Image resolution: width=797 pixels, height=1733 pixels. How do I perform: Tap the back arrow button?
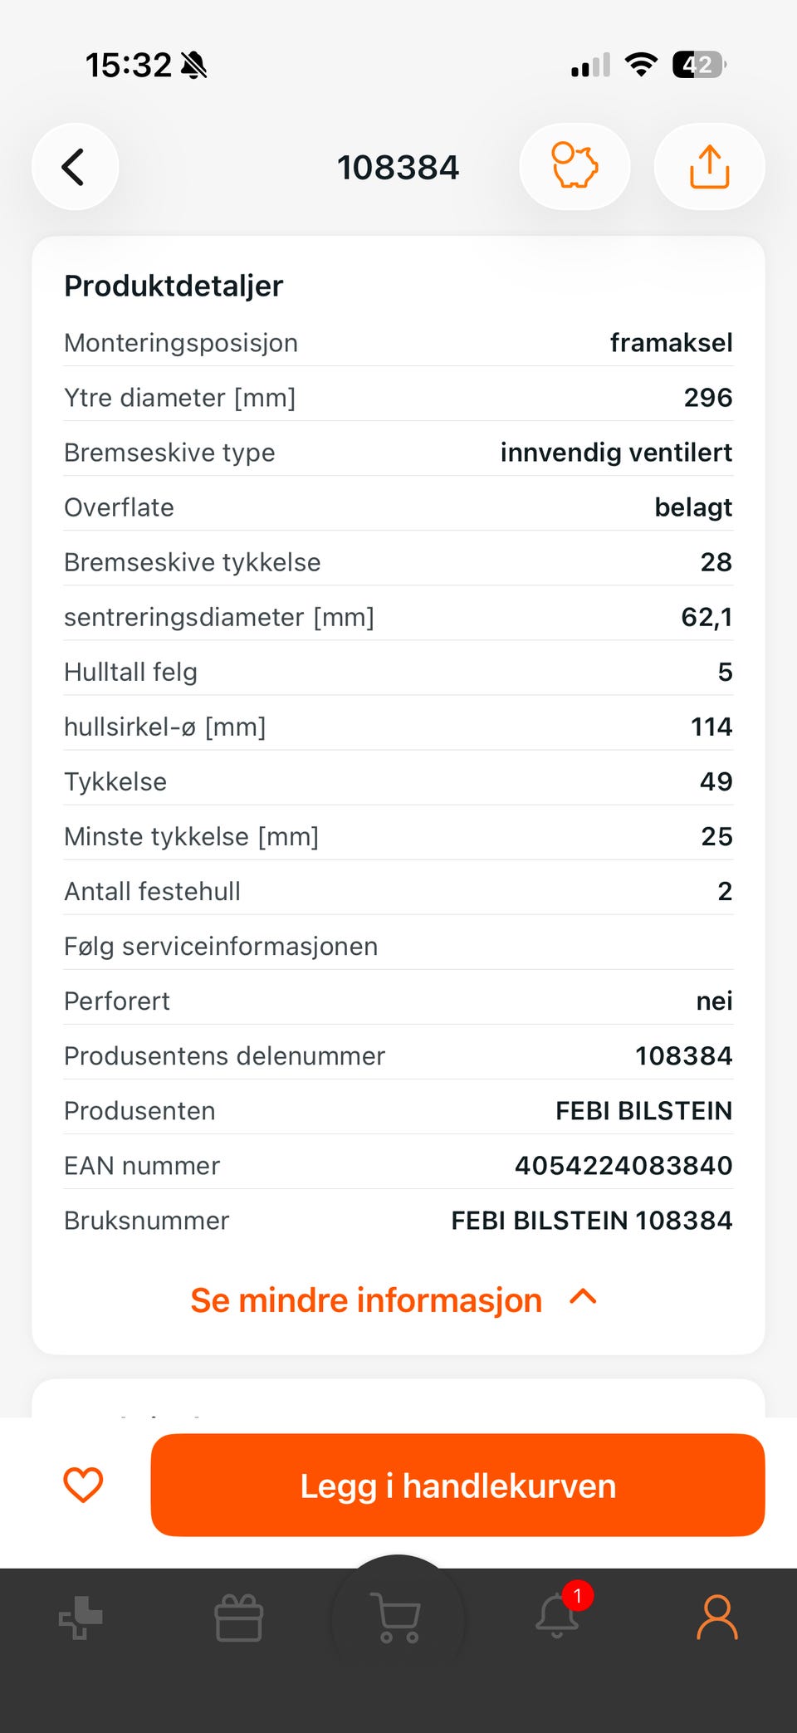click(x=75, y=167)
